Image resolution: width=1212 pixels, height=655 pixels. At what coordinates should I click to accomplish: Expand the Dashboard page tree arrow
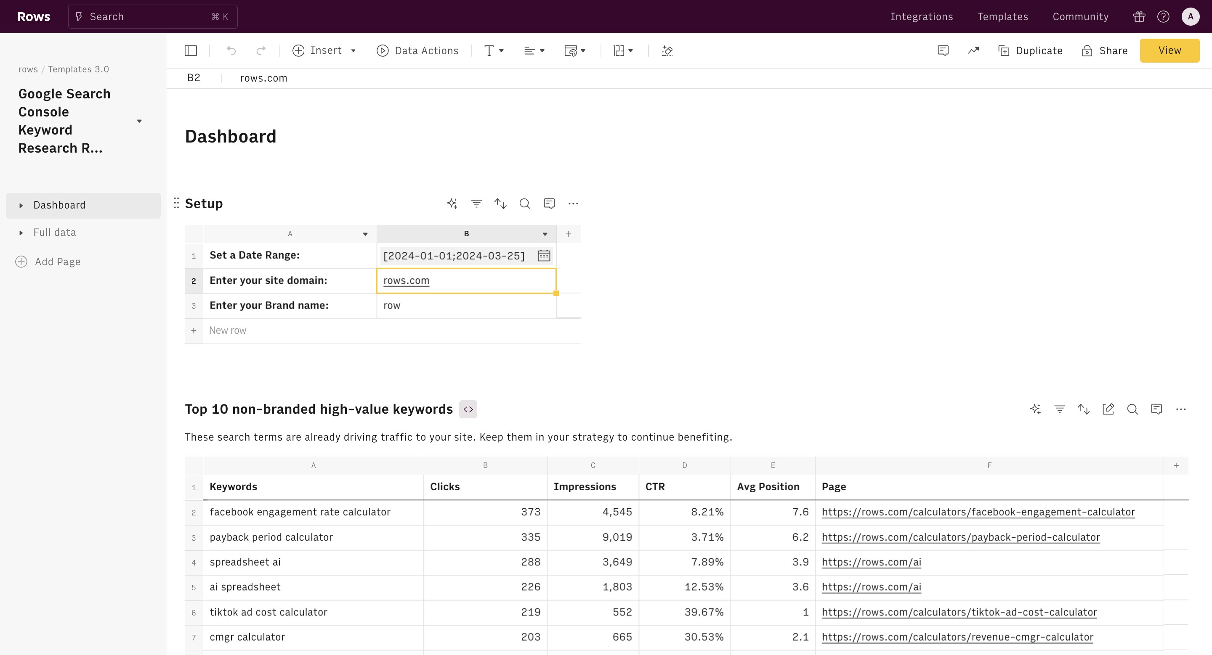(21, 205)
